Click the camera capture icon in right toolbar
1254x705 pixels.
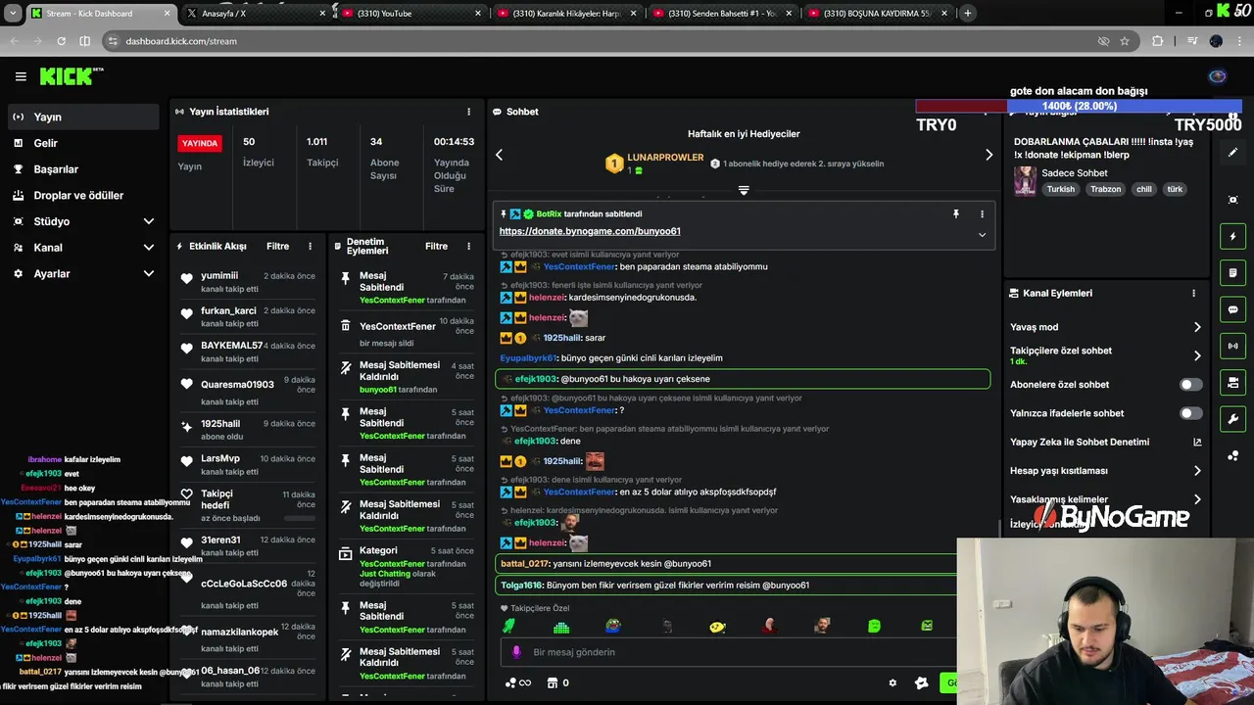1232,200
